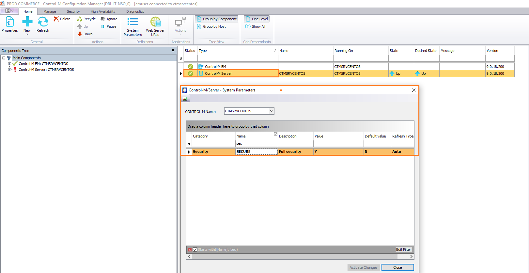Open the Manage ribbon tab
Viewport: 529px width, 273px height.
50,11
